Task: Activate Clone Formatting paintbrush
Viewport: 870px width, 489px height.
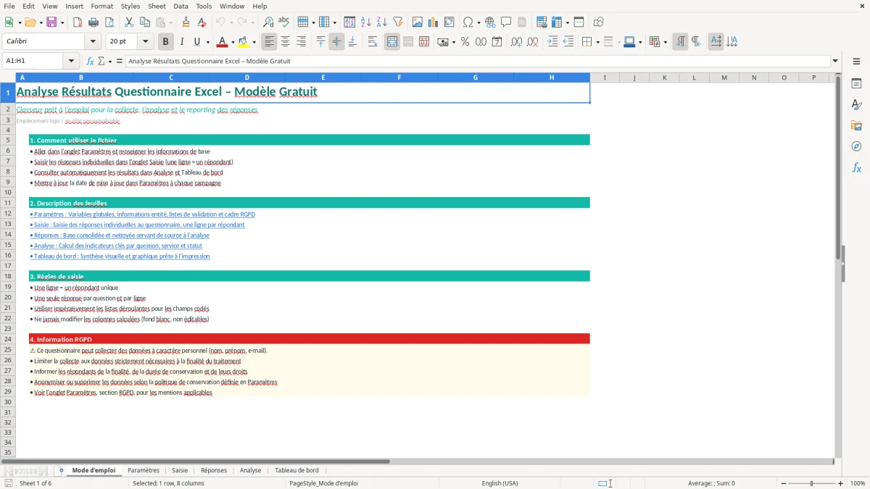Action: (186, 22)
